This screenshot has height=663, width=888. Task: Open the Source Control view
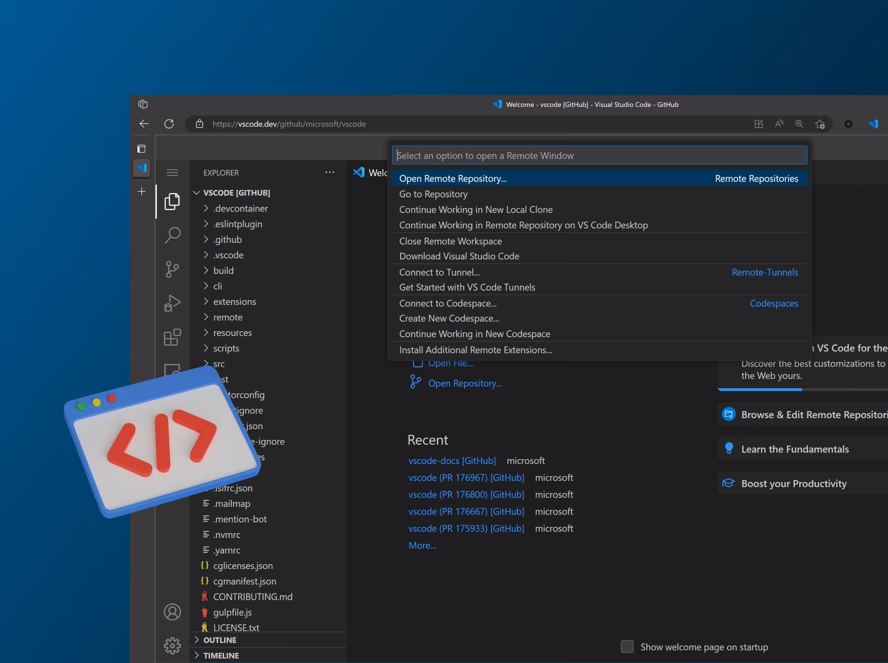(x=172, y=269)
